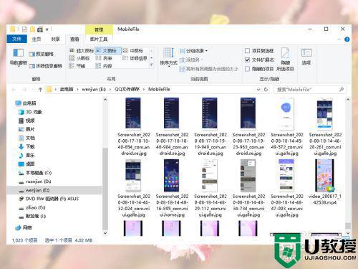Open the navigation pane (导航窗格) button
358x269 pixels.
click(18, 57)
